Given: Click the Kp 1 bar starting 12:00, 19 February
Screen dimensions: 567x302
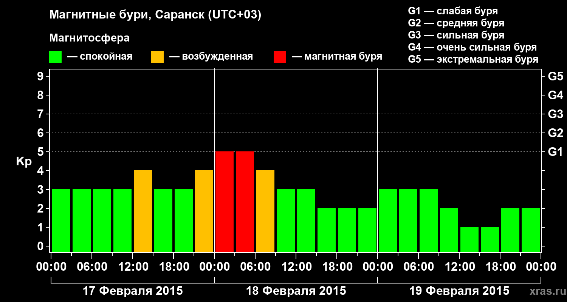Looking at the screenshot, I should pyautogui.click(x=469, y=239).
